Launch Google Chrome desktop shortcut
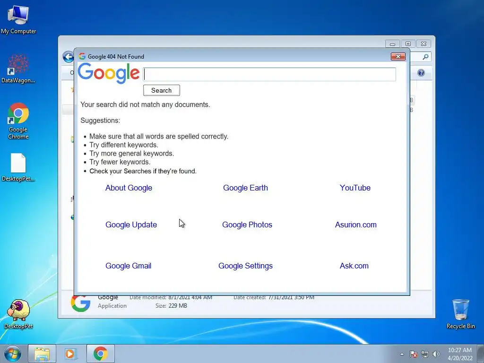 [18, 121]
